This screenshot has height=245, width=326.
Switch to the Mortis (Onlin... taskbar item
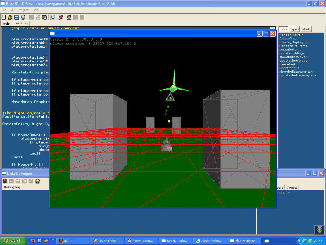141,241
